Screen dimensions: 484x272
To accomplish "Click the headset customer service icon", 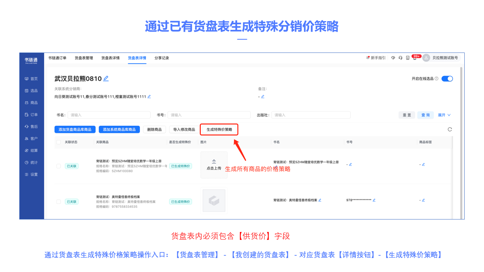I will pos(400,58).
